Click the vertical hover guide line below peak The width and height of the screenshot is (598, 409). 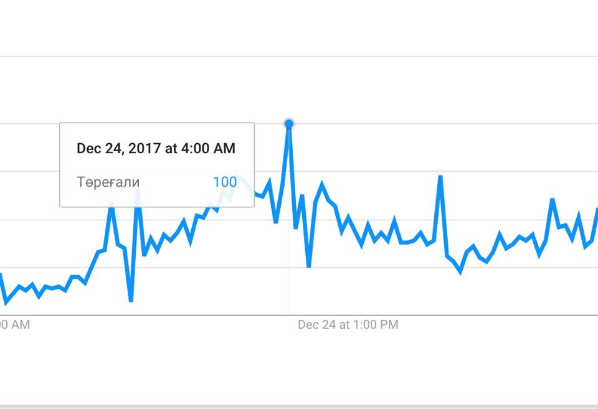288,221
